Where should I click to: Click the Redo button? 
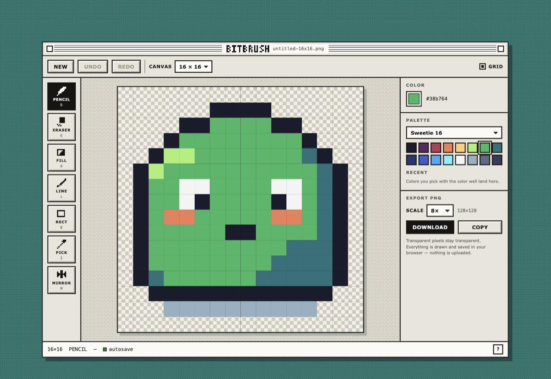[126, 67]
